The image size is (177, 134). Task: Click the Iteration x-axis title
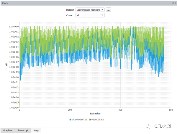pyautogui.click(x=95, y=114)
